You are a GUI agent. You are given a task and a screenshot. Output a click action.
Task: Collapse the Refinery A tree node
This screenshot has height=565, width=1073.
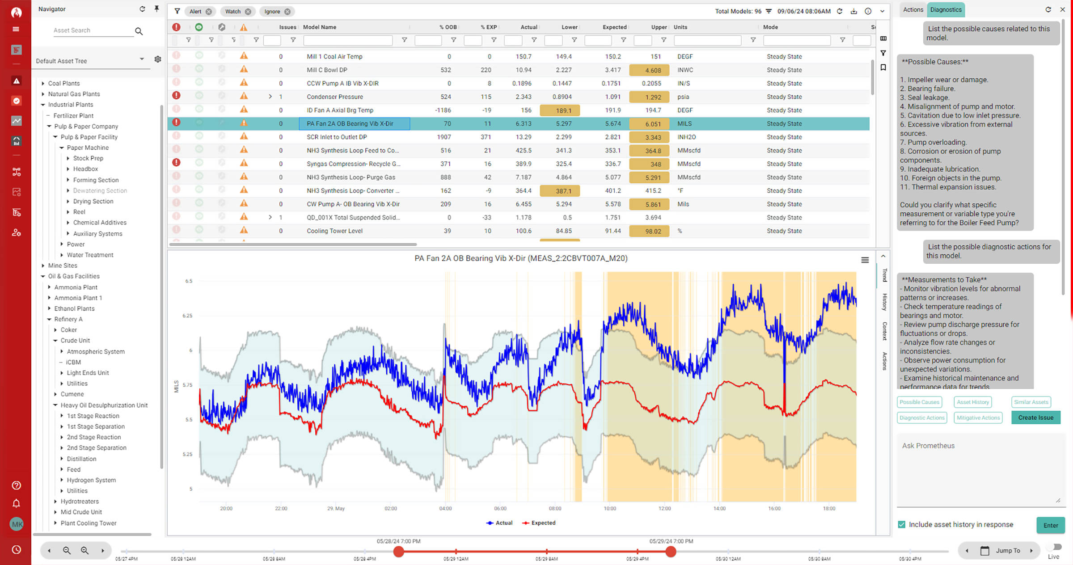click(49, 319)
